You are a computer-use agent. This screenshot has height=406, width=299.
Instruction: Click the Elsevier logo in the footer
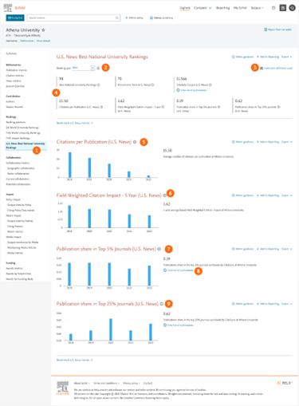[x=63, y=388]
